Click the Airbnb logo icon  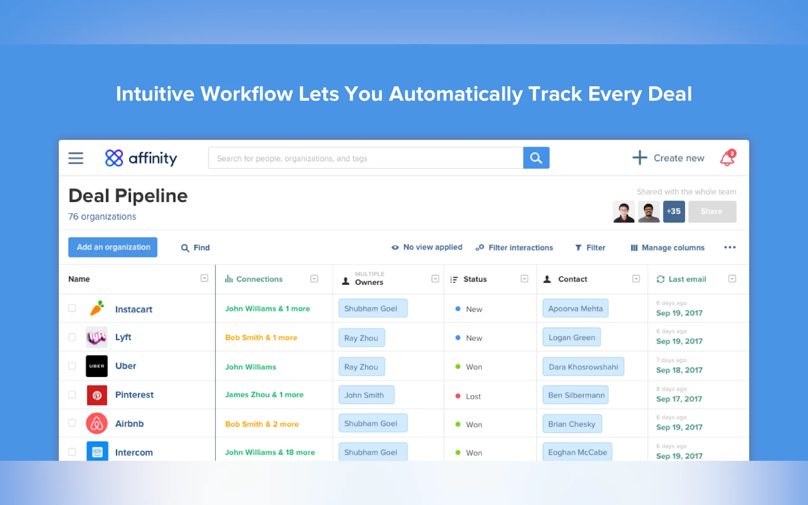97,424
